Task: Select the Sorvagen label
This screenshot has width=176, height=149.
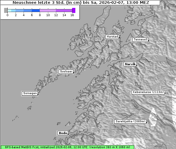Action: (30, 93)
